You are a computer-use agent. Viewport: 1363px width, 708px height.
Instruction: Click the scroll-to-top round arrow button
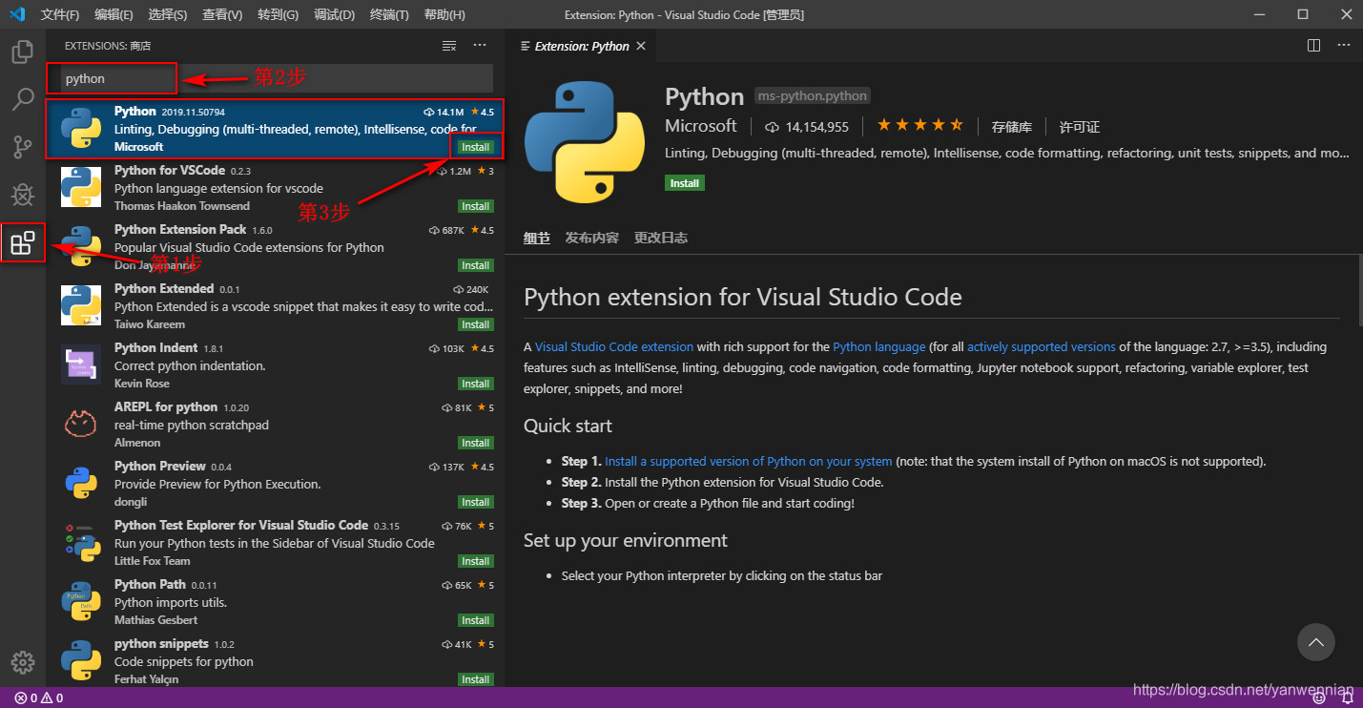point(1316,643)
